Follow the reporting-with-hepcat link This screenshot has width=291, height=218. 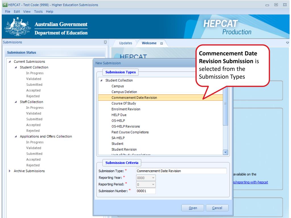pyautogui.click(x=251, y=182)
